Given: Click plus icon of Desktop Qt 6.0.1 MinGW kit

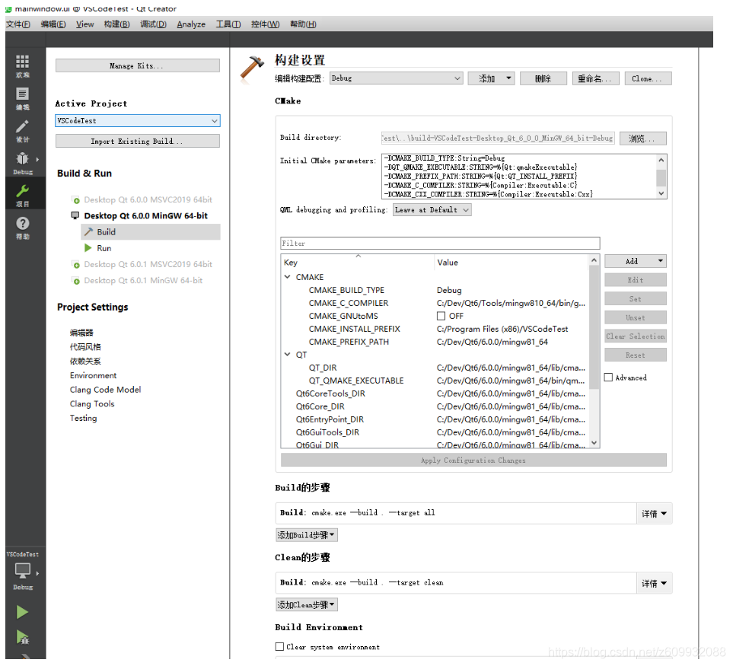Looking at the screenshot, I should 76,281.
